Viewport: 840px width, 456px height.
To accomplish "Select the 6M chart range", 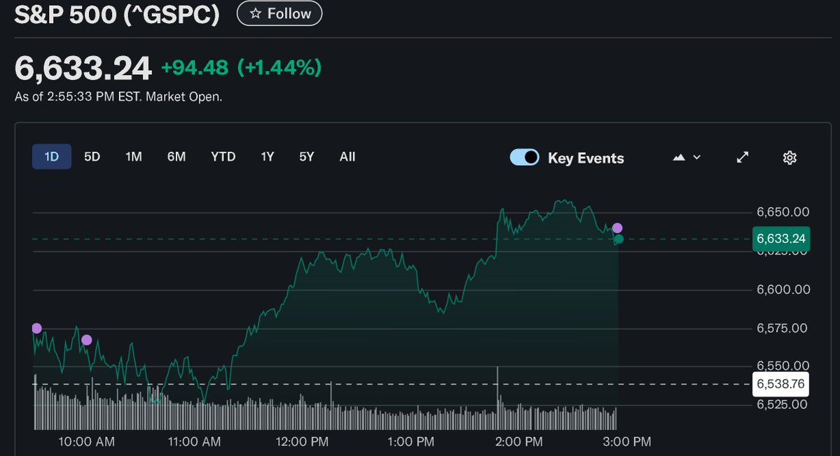I will click(x=177, y=156).
